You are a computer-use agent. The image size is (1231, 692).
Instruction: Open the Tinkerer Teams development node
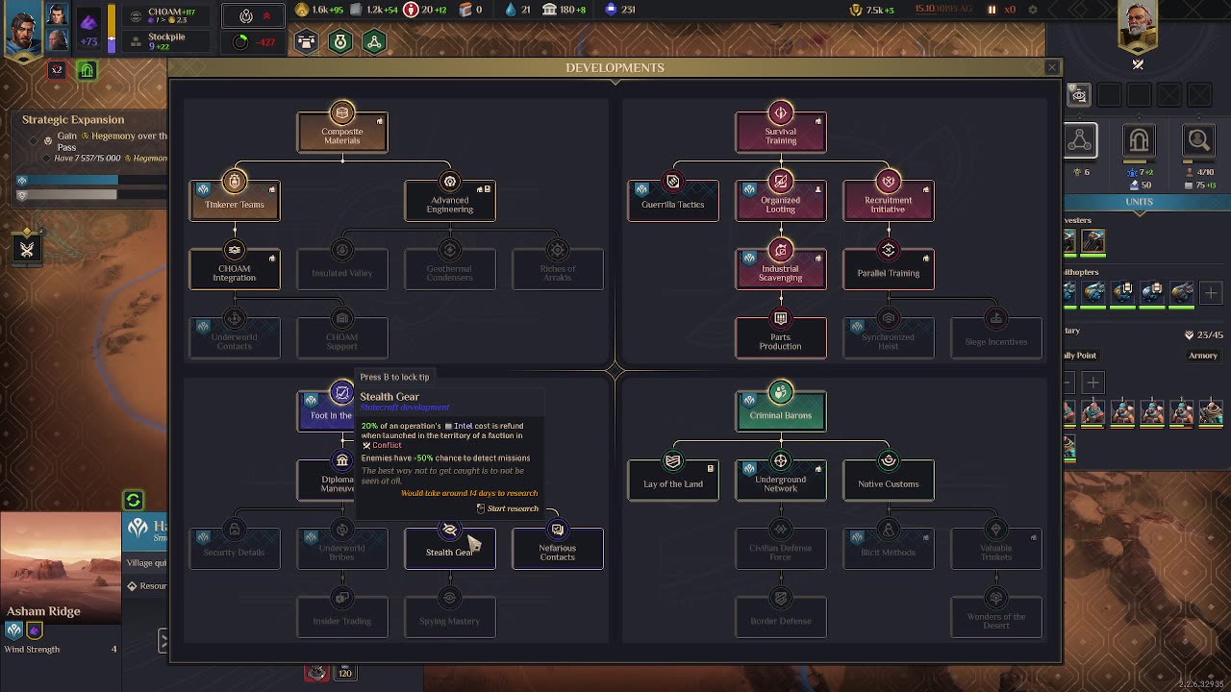[x=235, y=201]
